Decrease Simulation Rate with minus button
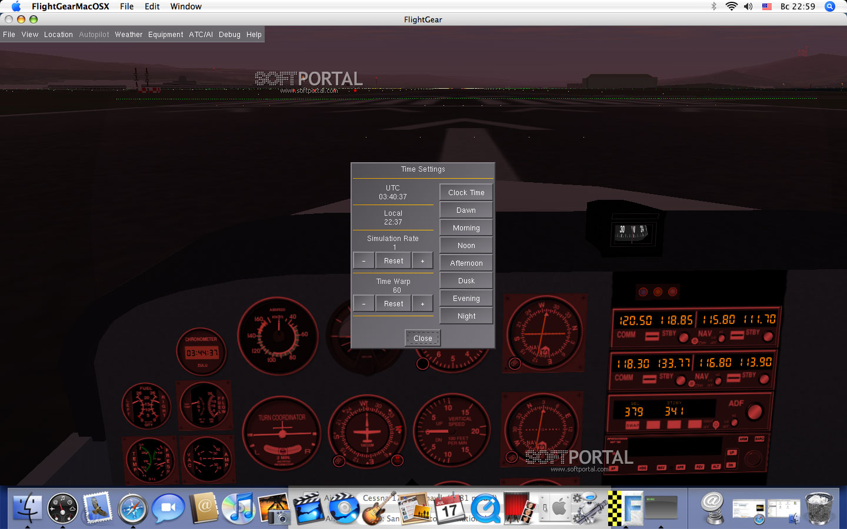The height and width of the screenshot is (529, 847). [364, 260]
